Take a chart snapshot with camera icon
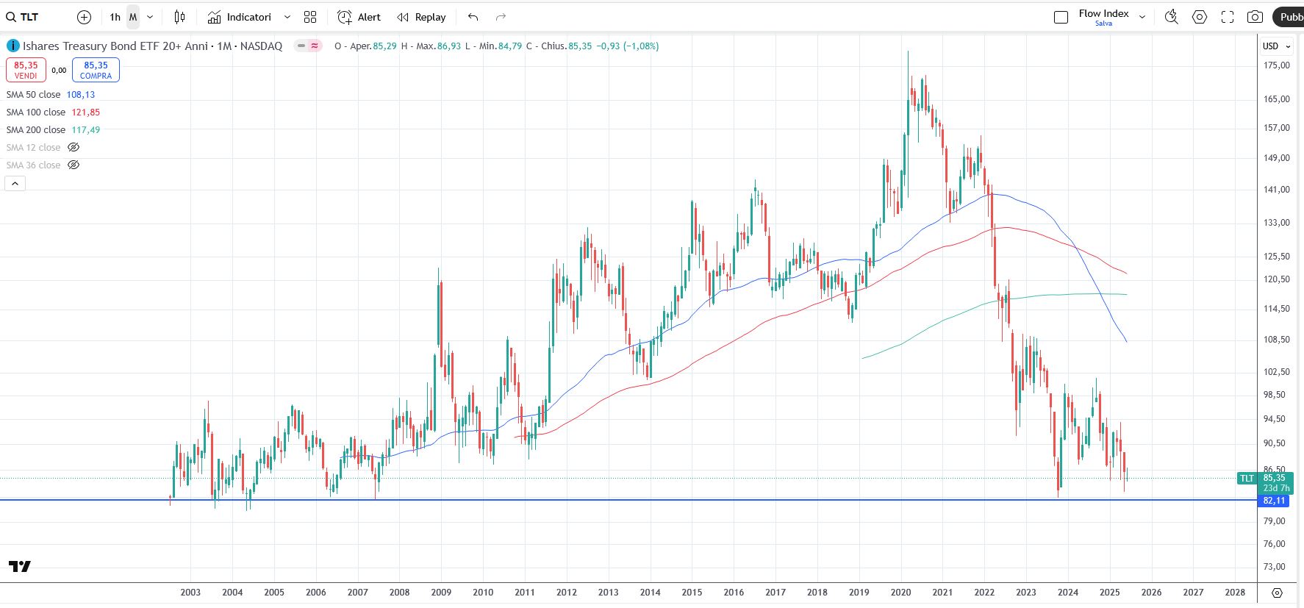The image size is (1304, 608). pos(1255,17)
